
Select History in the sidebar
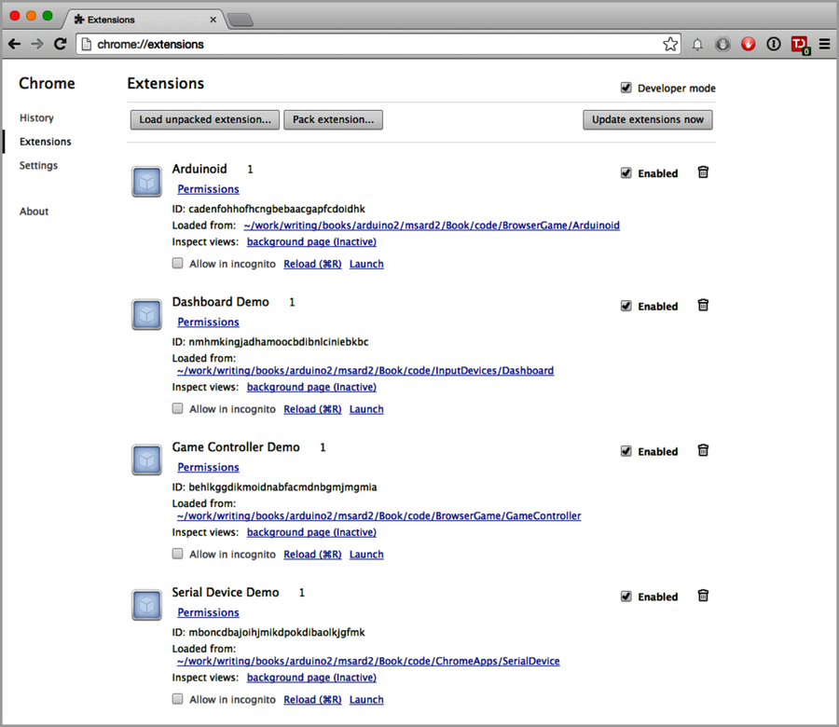(x=35, y=117)
